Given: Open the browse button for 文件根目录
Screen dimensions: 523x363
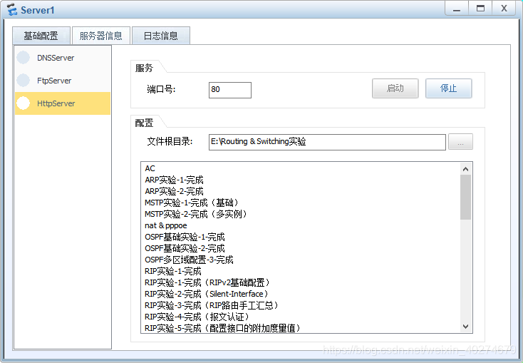Looking at the screenshot, I should [460, 142].
